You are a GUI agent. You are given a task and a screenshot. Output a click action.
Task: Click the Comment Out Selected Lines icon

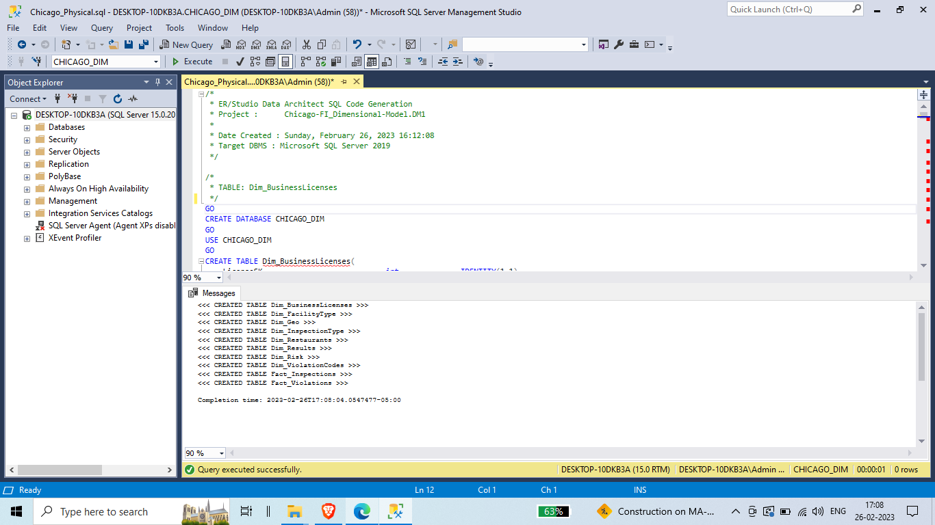407,62
